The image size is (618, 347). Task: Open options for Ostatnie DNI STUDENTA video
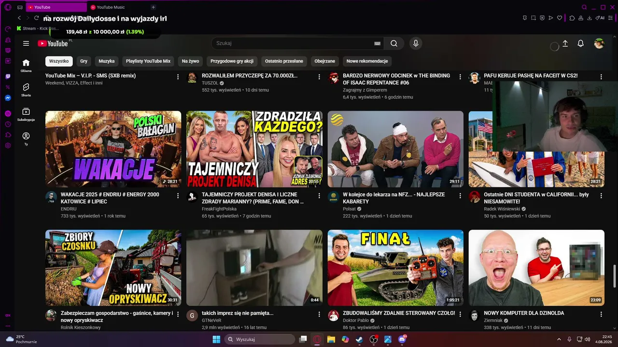[601, 196]
